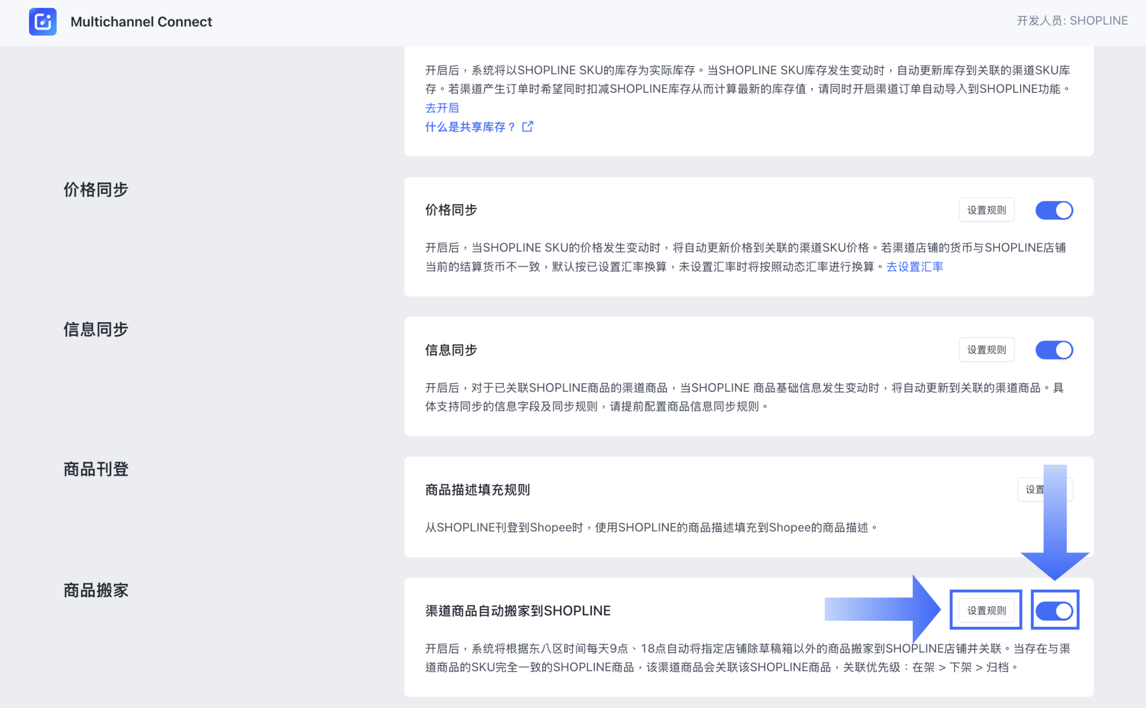
Task: Click the Multichannel Connect app logo icon
Action: (x=43, y=22)
